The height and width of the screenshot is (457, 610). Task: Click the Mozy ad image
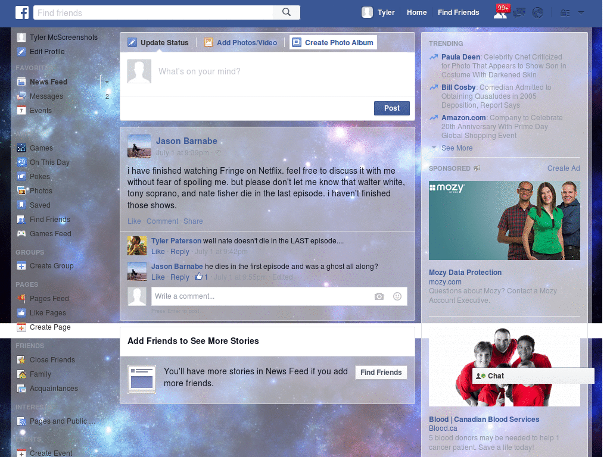504,220
